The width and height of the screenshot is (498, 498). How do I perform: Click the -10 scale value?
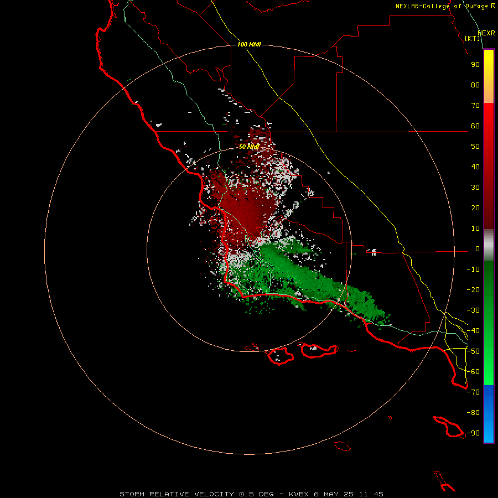[473, 269]
